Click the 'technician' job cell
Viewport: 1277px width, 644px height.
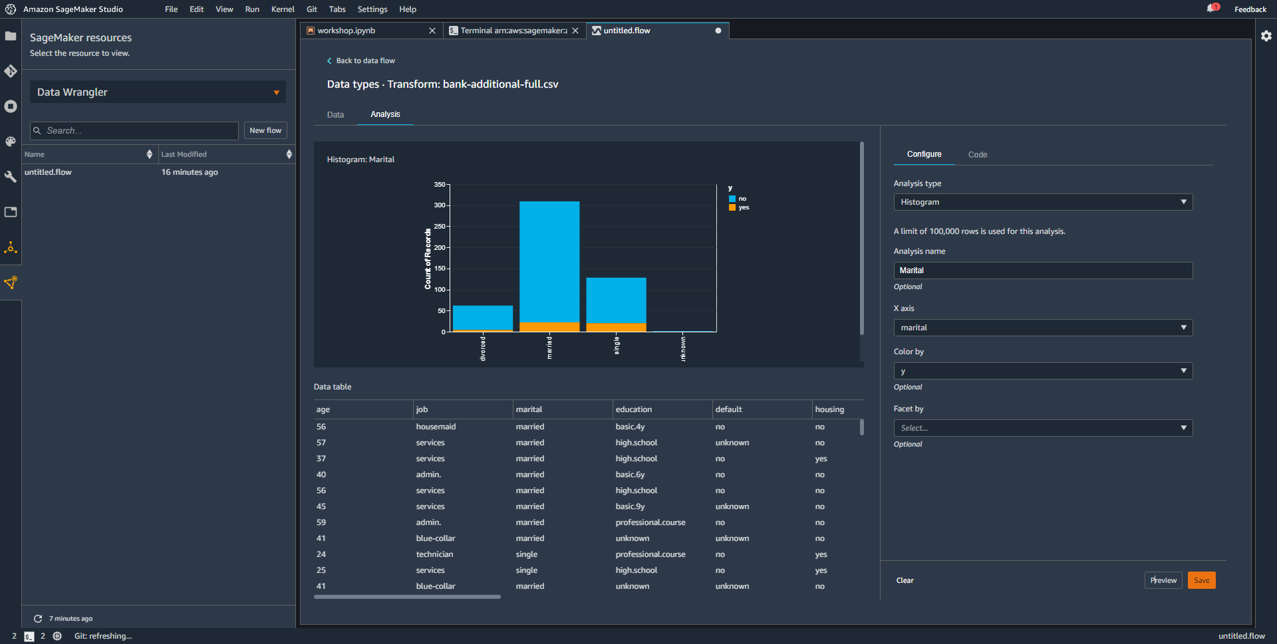(x=434, y=554)
